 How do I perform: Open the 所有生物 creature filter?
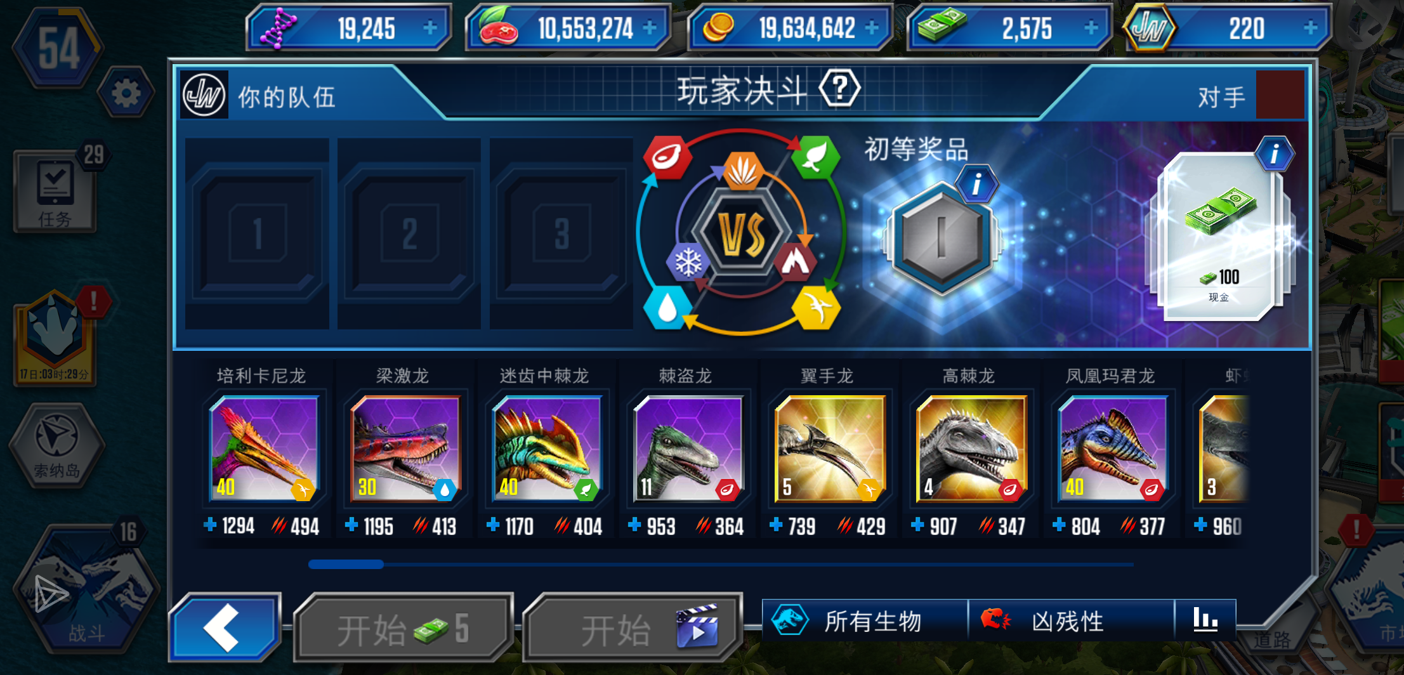[865, 620]
